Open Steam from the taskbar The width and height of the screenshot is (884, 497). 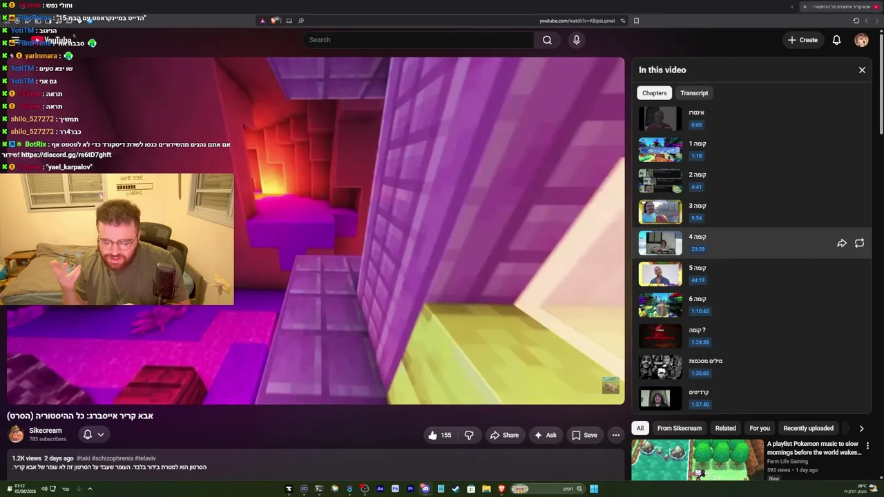point(456,489)
